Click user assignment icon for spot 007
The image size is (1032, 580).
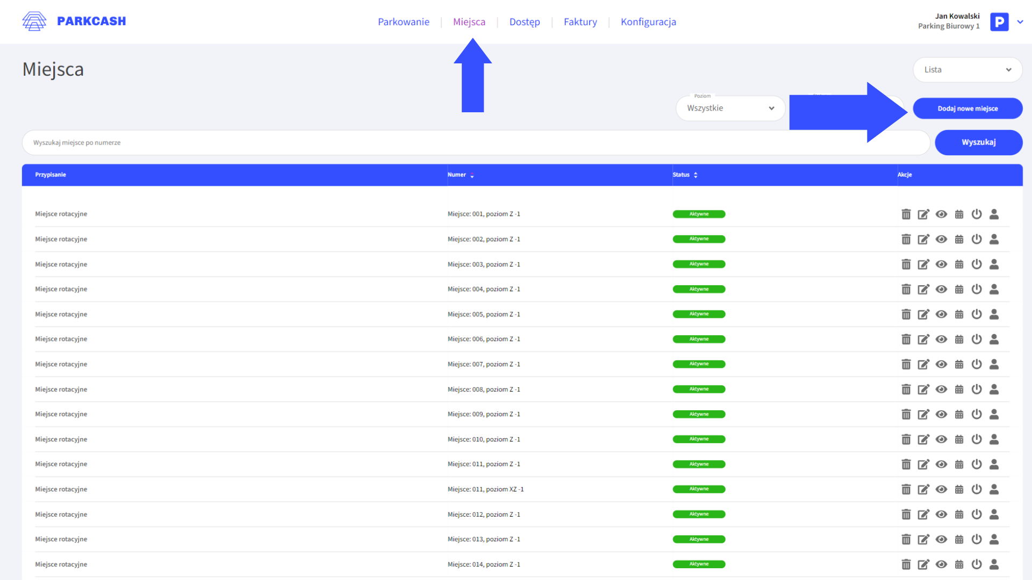click(994, 364)
